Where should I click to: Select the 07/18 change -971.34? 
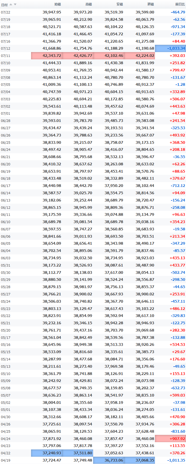pyautogui.click(x=178, y=27)
